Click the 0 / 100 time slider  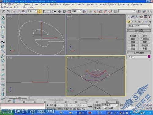18,98
